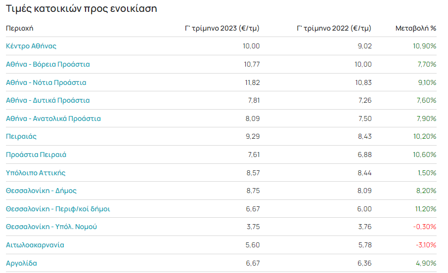Click the Θεσσαλονίκη - Υπόλ. Νομού link
Screen dimensions: 448x273
[51, 227]
